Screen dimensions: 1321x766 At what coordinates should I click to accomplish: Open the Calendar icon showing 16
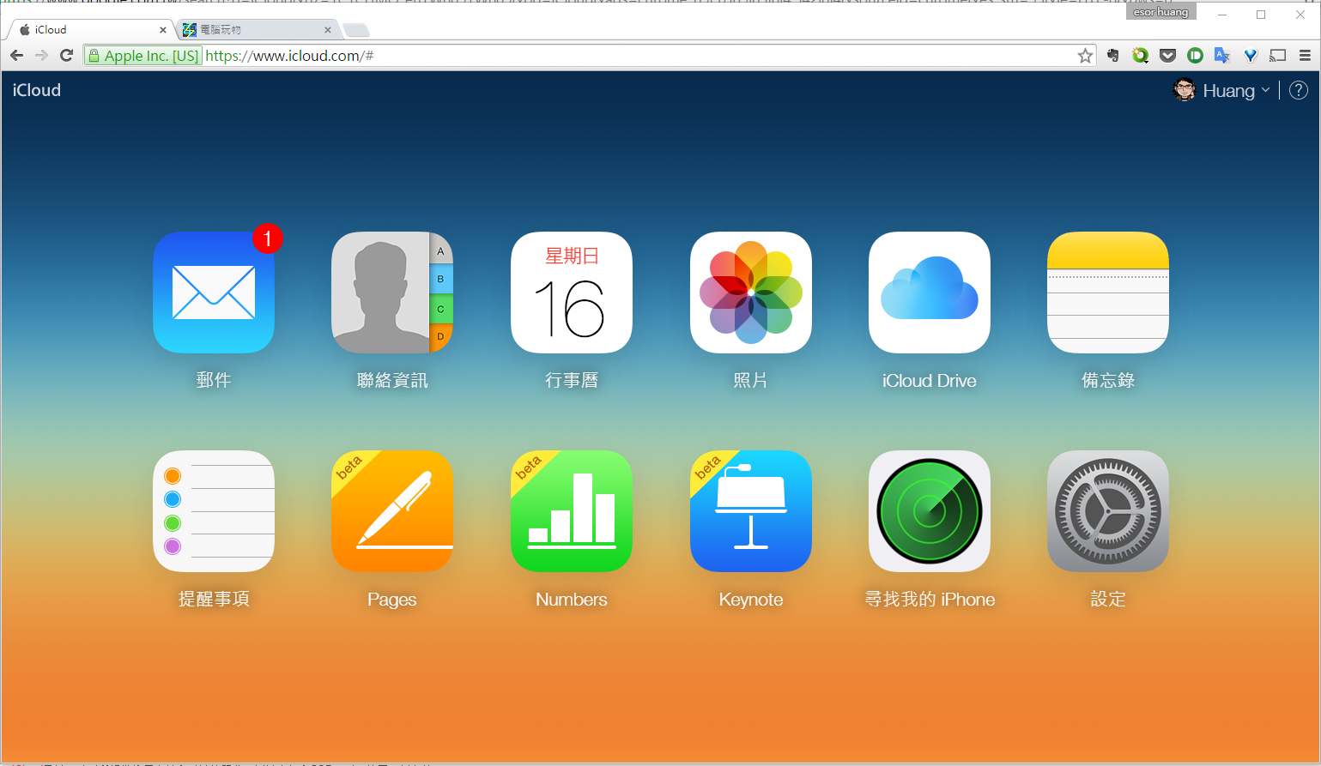point(572,293)
